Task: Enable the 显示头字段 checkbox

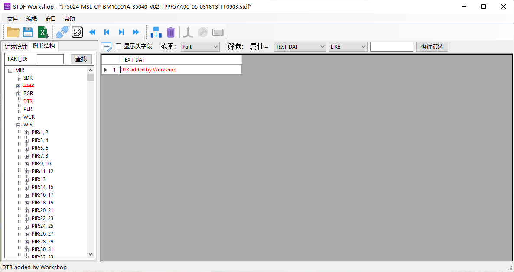Action: (x=119, y=46)
